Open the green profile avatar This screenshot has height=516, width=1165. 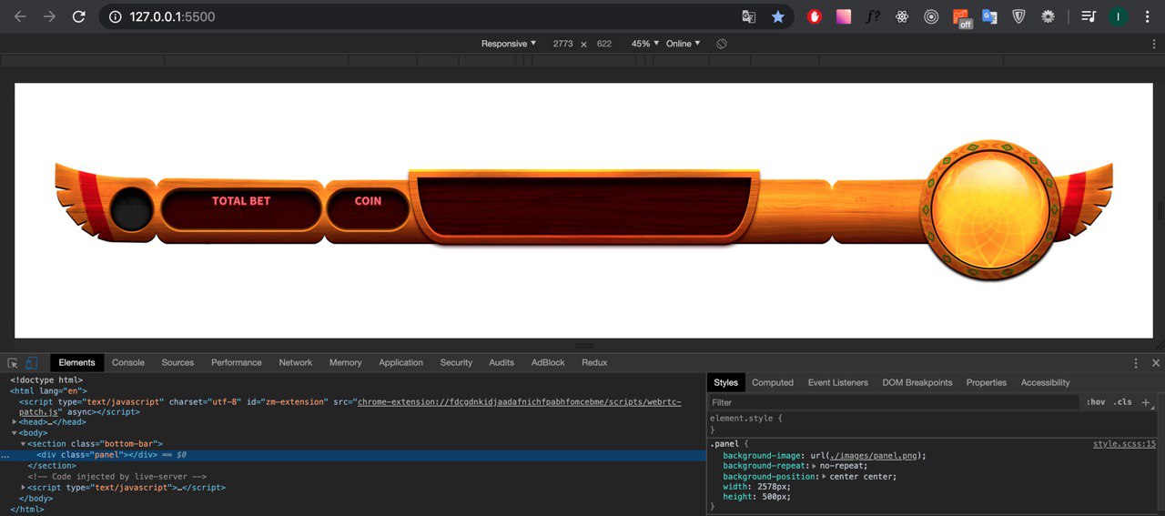coord(1118,16)
